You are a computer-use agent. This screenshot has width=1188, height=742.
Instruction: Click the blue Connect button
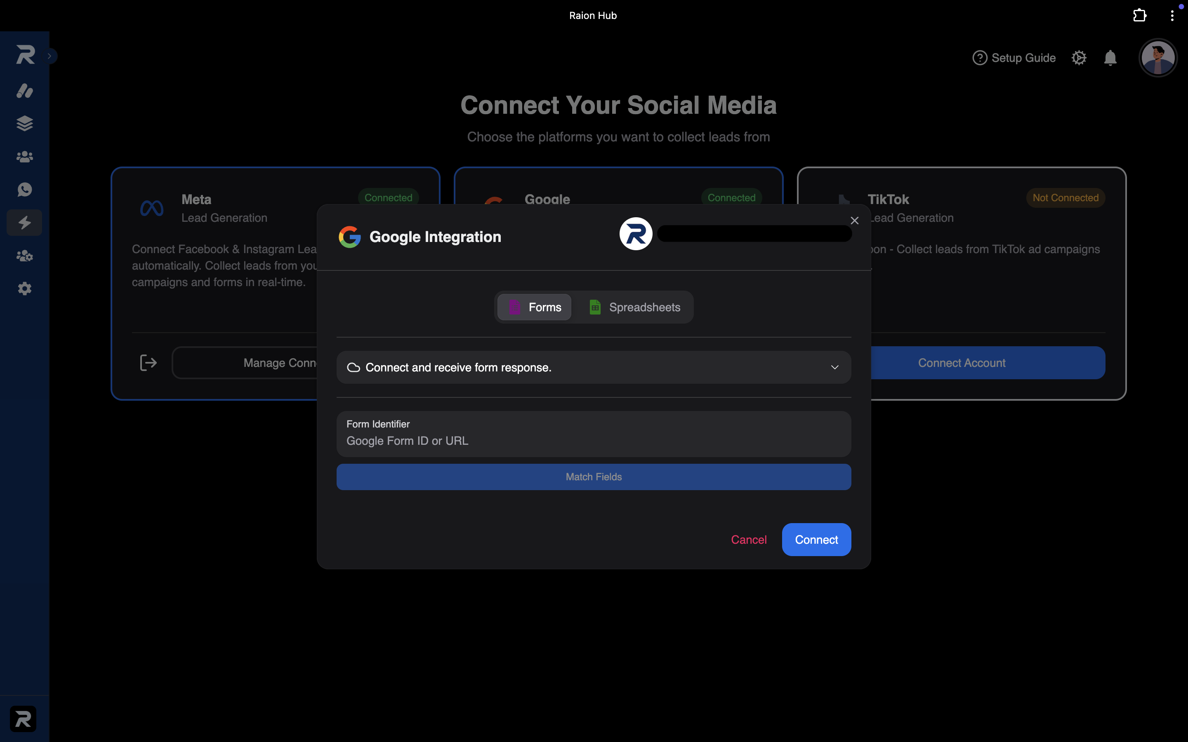click(x=816, y=540)
